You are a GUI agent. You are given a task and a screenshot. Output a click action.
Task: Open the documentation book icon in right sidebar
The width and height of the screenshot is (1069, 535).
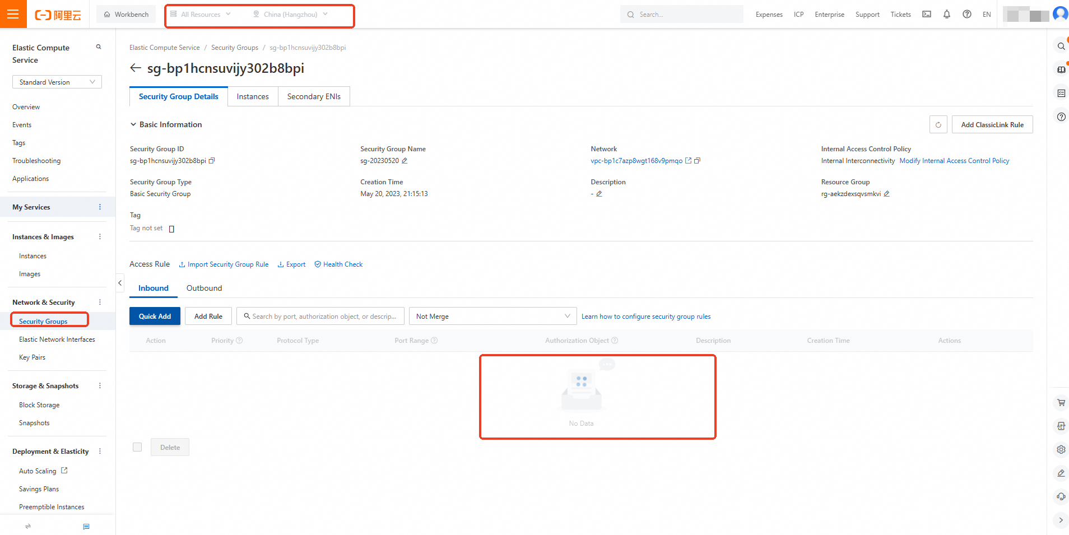click(x=1061, y=69)
